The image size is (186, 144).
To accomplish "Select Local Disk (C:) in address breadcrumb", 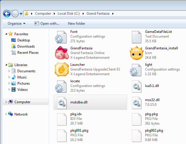I will click(x=69, y=14).
